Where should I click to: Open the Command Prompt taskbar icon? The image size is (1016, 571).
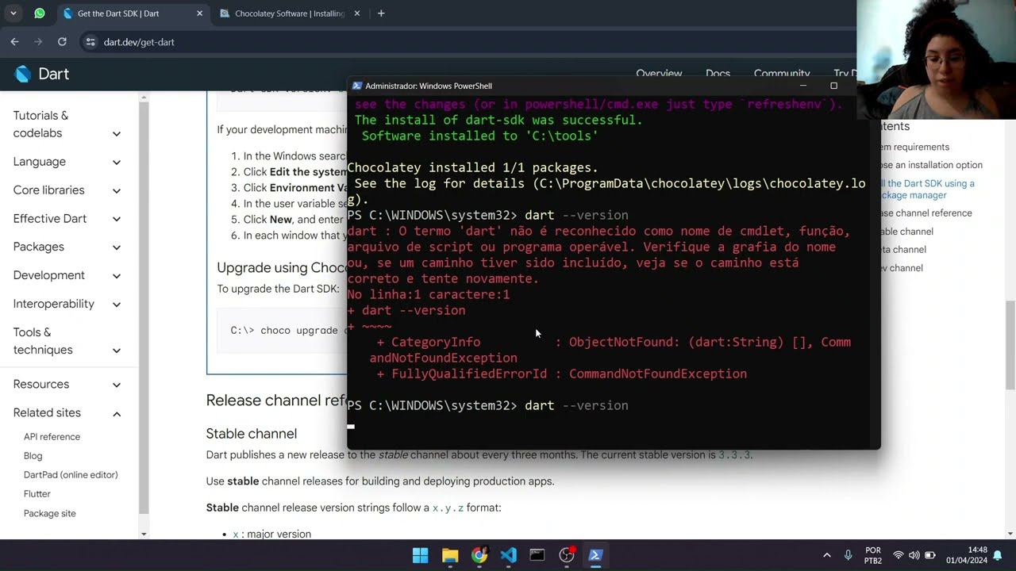537,555
